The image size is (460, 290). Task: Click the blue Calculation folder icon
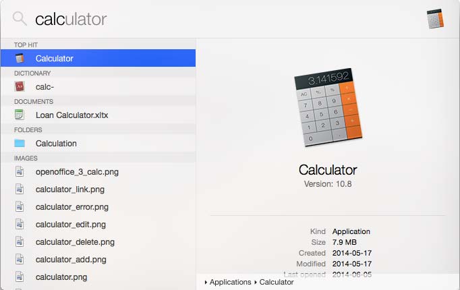tap(20, 143)
